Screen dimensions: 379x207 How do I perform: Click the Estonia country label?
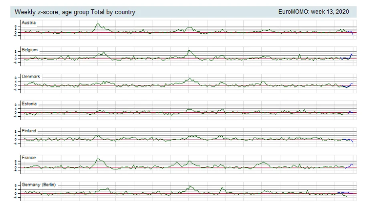29,103
